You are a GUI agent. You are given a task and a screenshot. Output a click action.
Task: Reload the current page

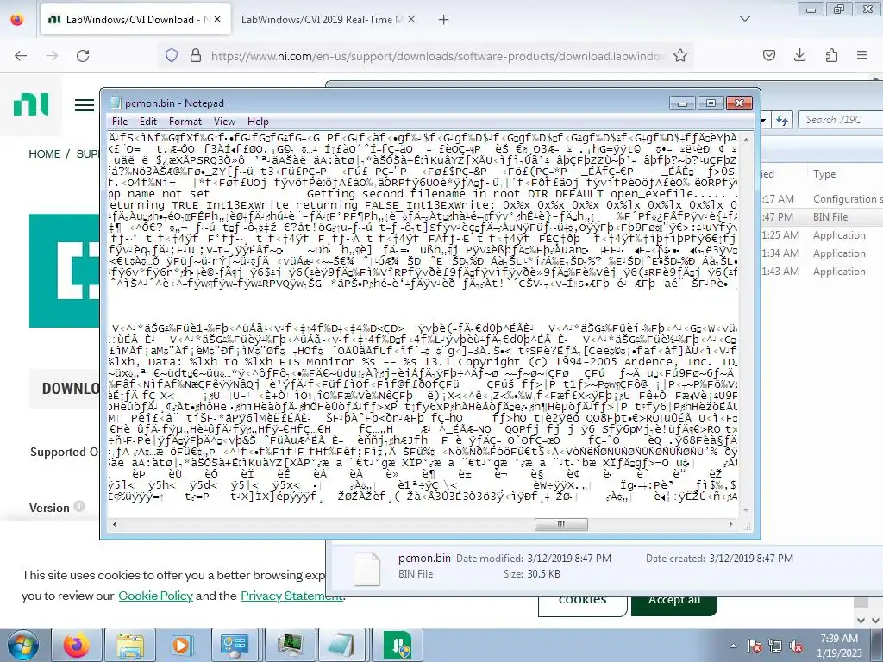[x=83, y=56]
